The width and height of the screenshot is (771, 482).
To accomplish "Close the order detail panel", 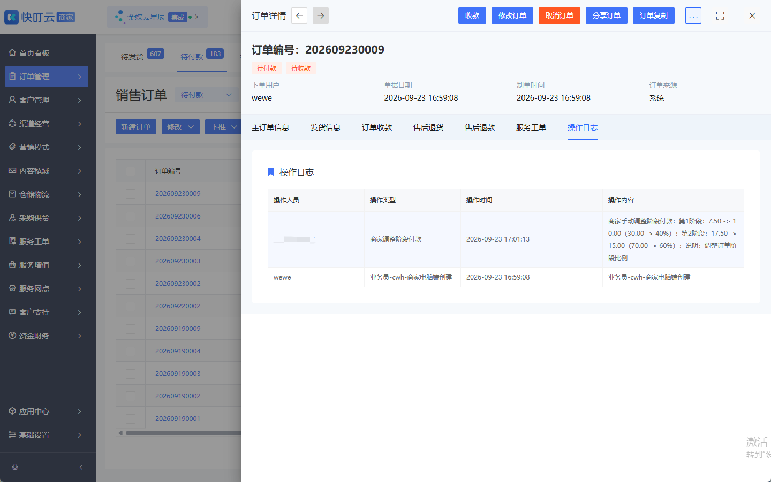I will (x=752, y=16).
